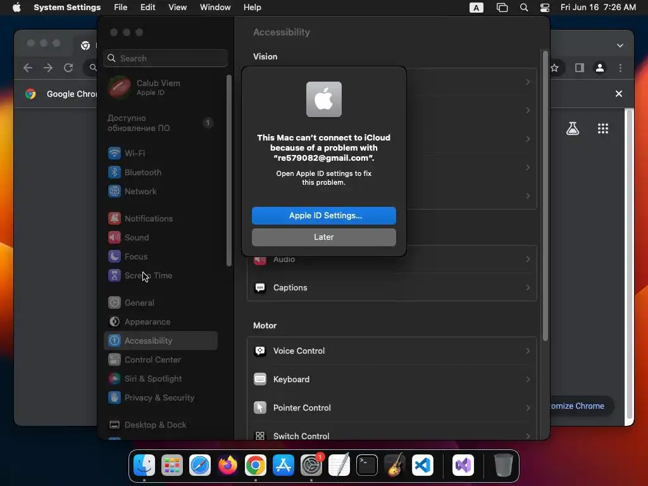Open Privacy & Security settings

(x=160, y=398)
